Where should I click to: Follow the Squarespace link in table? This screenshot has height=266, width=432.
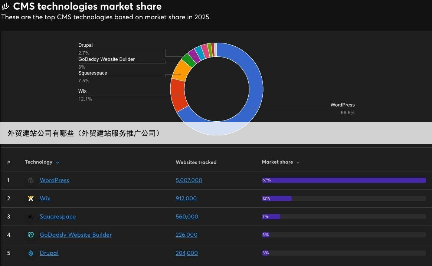(58, 217)
